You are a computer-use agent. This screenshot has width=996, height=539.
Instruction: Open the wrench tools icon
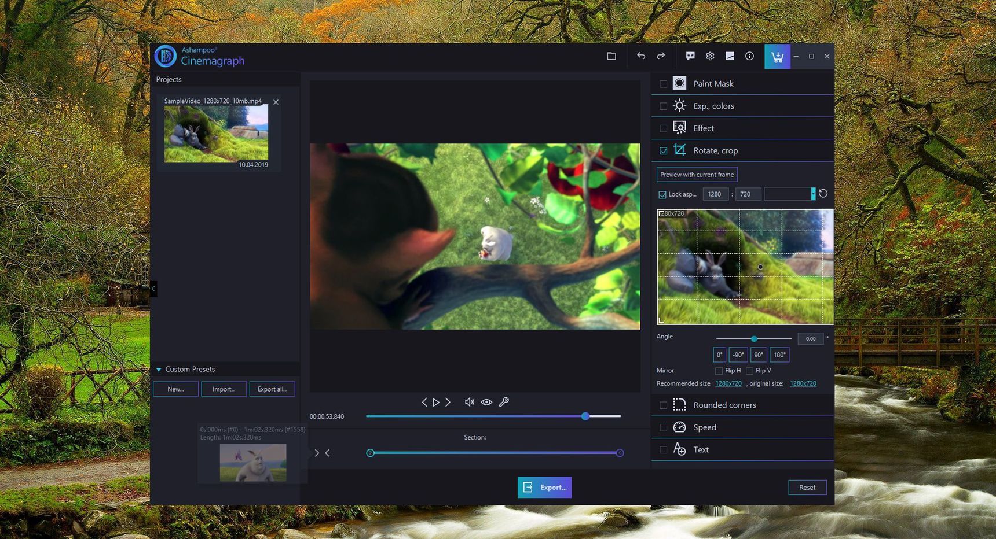click(504, 402)
